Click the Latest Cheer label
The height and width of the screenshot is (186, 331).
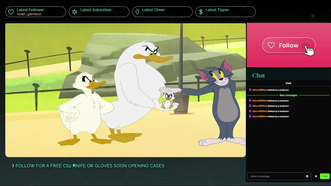[154, 10]
